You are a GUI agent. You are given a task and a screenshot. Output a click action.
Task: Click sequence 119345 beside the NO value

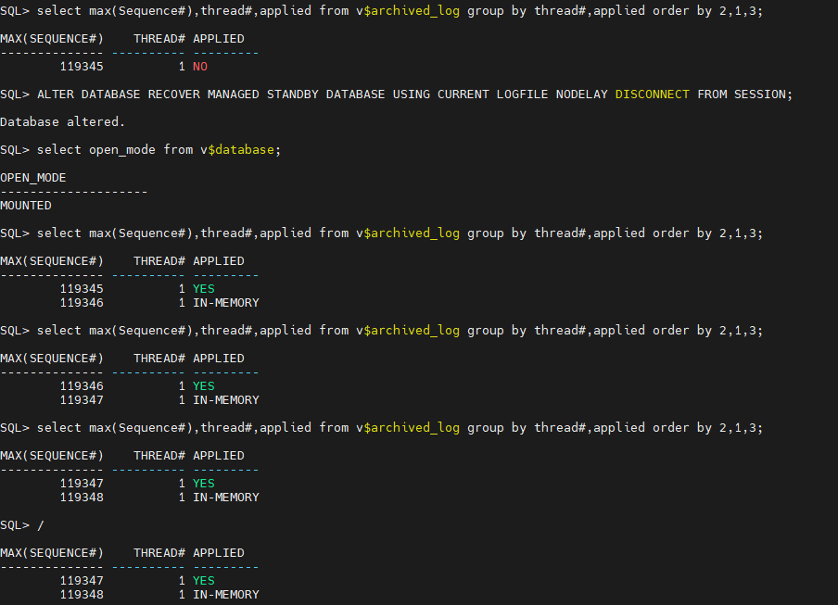coord(82,67)
